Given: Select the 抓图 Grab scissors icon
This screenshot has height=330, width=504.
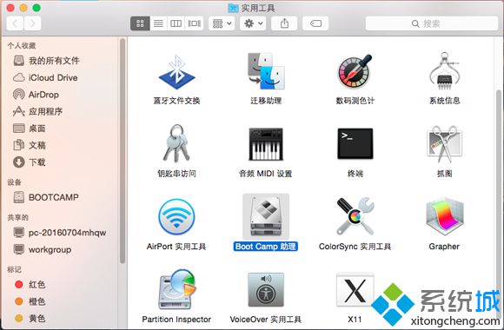Looking at the screenshot, I should (444, 144).
